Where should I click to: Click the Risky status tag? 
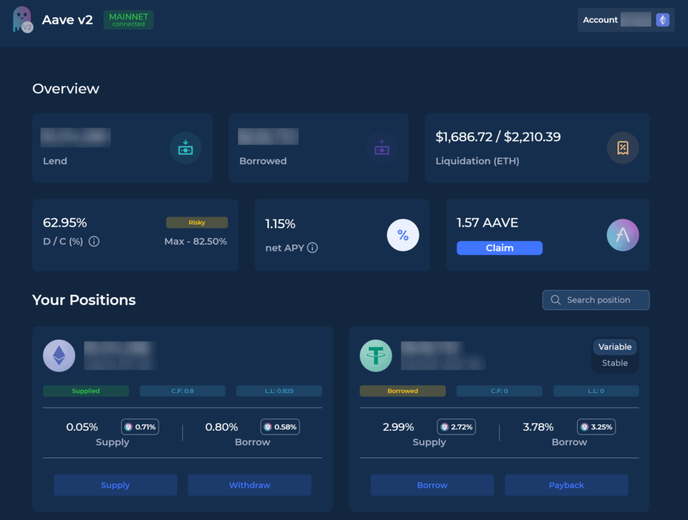tap(197, 223)
